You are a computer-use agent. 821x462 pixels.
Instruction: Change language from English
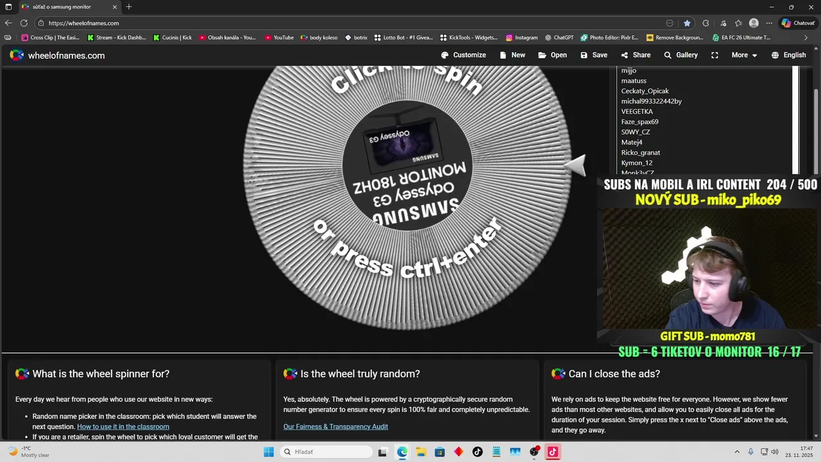[788, 55]
